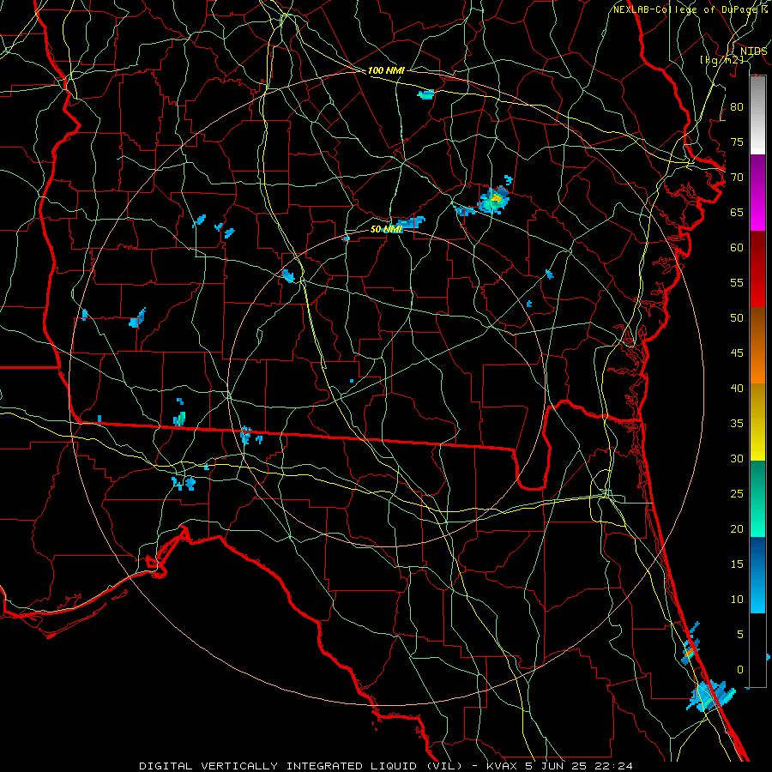Pick the white-gray top segment of color bar

[757, 115]
